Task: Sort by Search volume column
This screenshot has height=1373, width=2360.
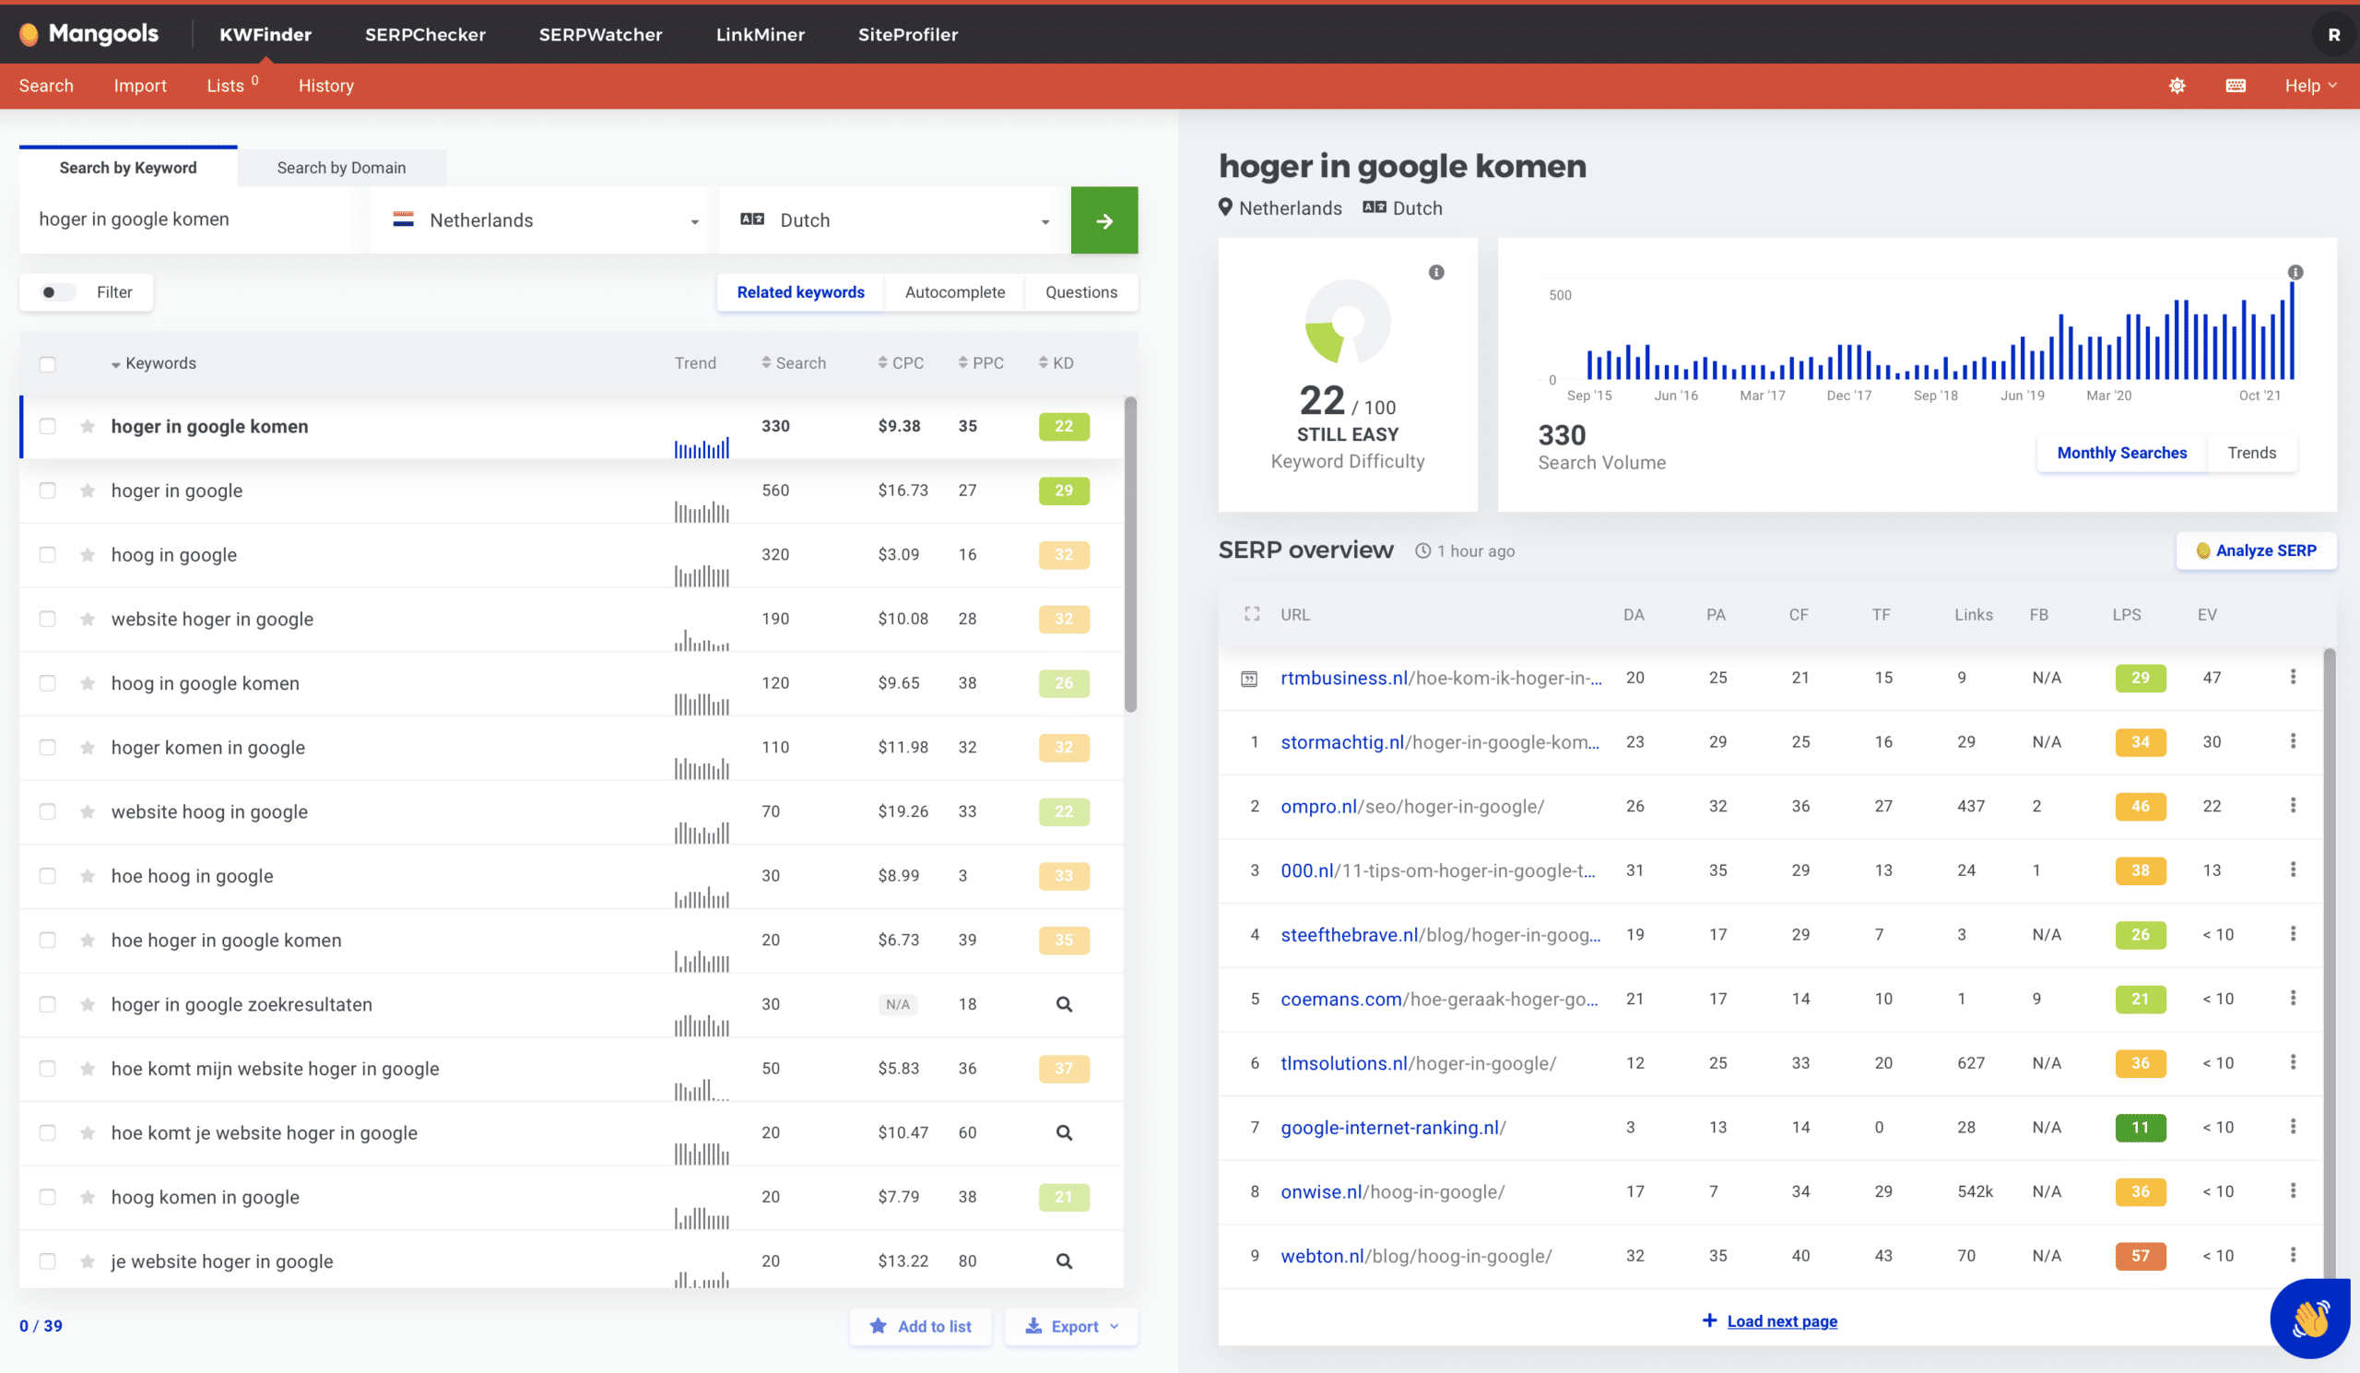Action: click(793, 362)
